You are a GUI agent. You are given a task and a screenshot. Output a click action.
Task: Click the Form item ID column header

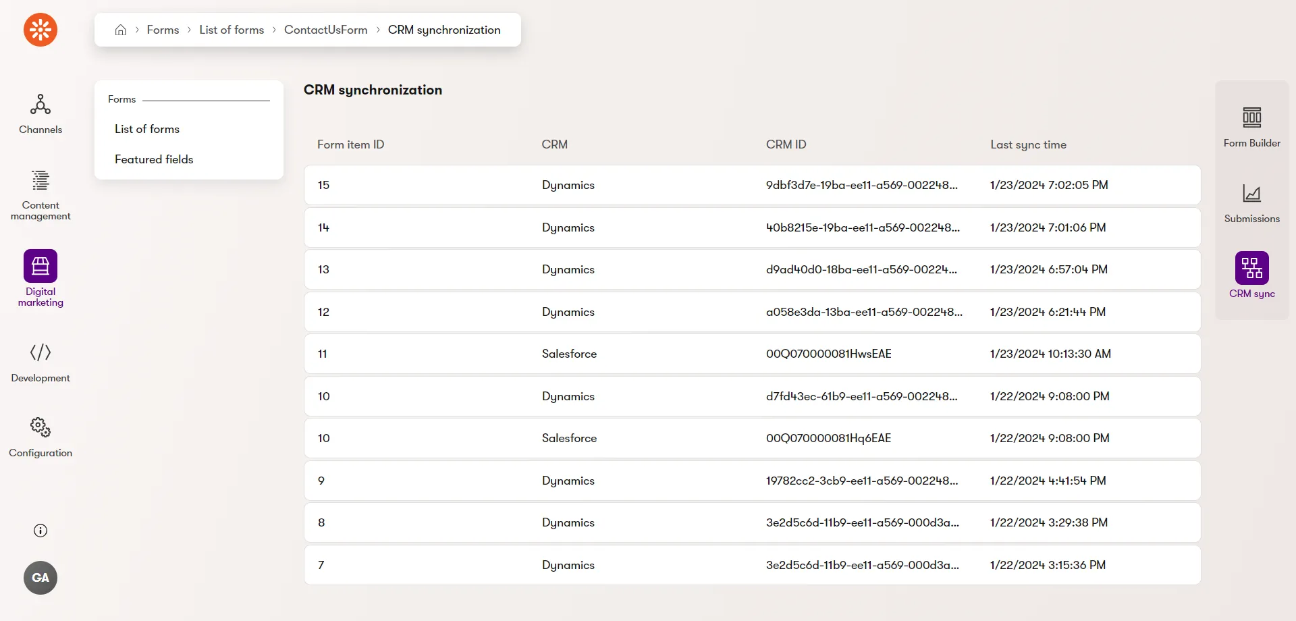point(351,144)
